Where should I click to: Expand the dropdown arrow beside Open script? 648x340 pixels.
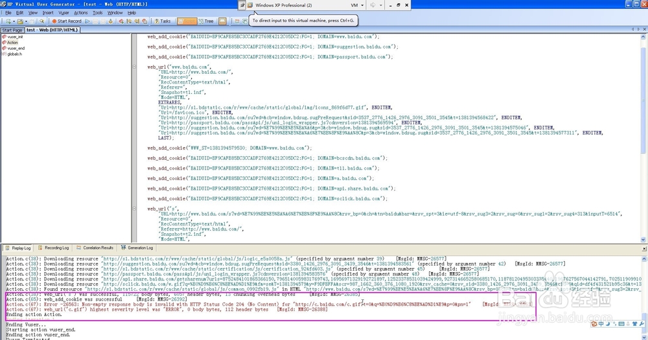[x=26, y=21]
